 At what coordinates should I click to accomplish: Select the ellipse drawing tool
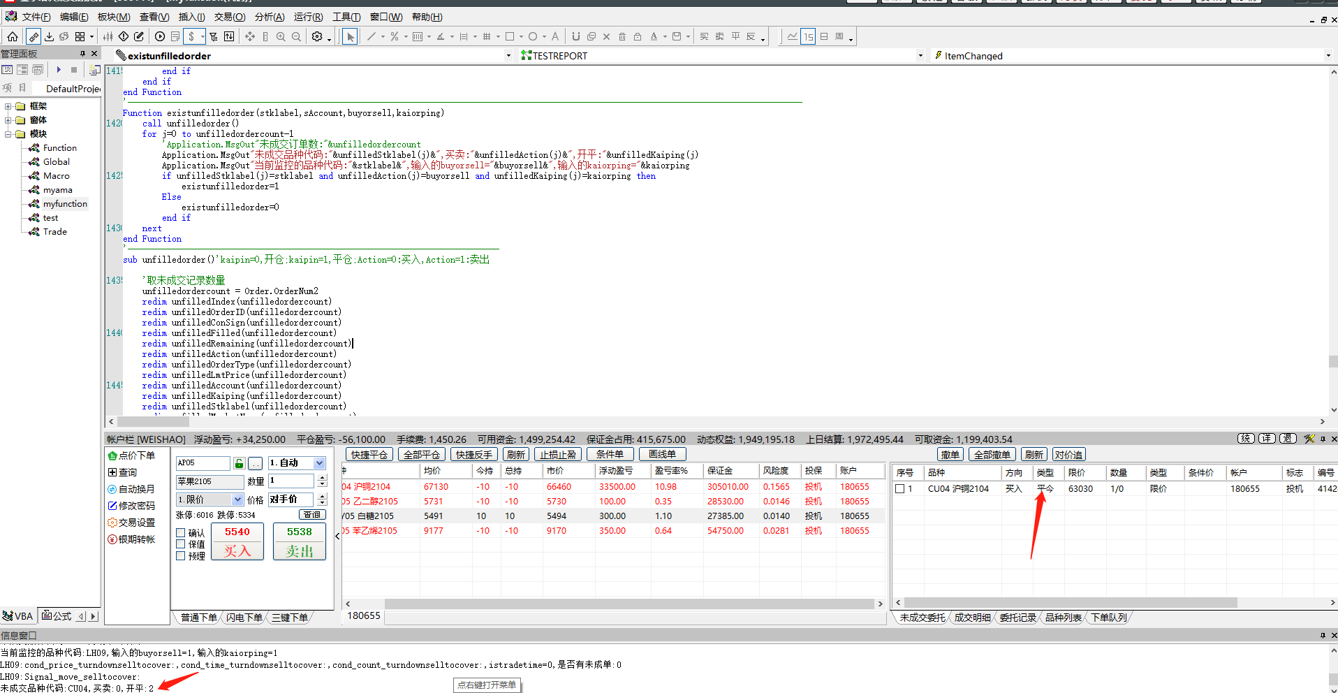coord(533,36)
